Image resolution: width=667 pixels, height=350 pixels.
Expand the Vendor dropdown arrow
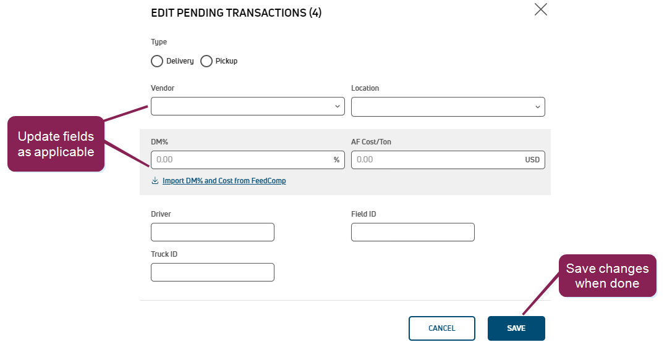pyautogui.click(x=338, y=106)
